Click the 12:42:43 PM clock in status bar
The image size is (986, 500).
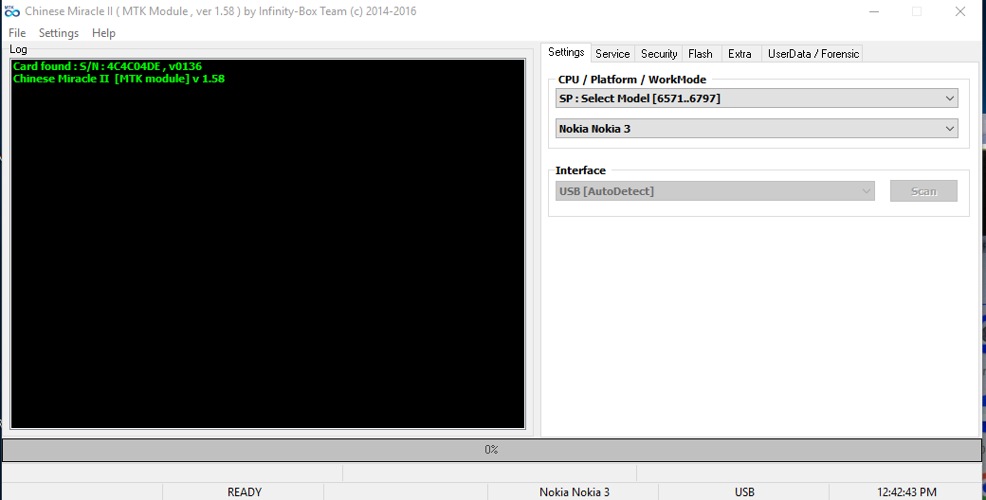[906, 491]
